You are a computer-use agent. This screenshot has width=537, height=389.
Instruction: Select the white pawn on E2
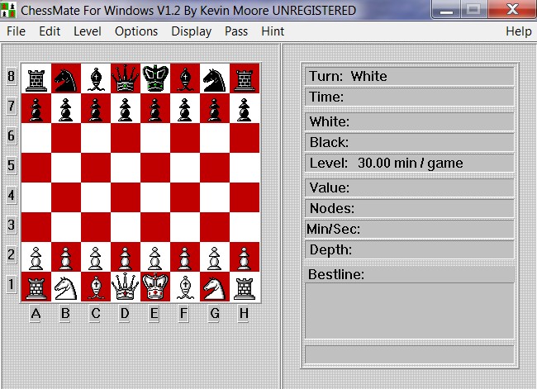(x=155, y=257)
